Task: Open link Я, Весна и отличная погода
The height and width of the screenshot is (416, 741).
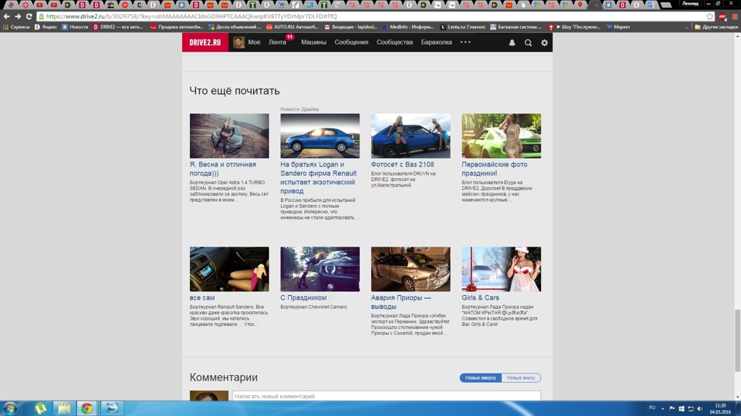Action: click(222, 169)
